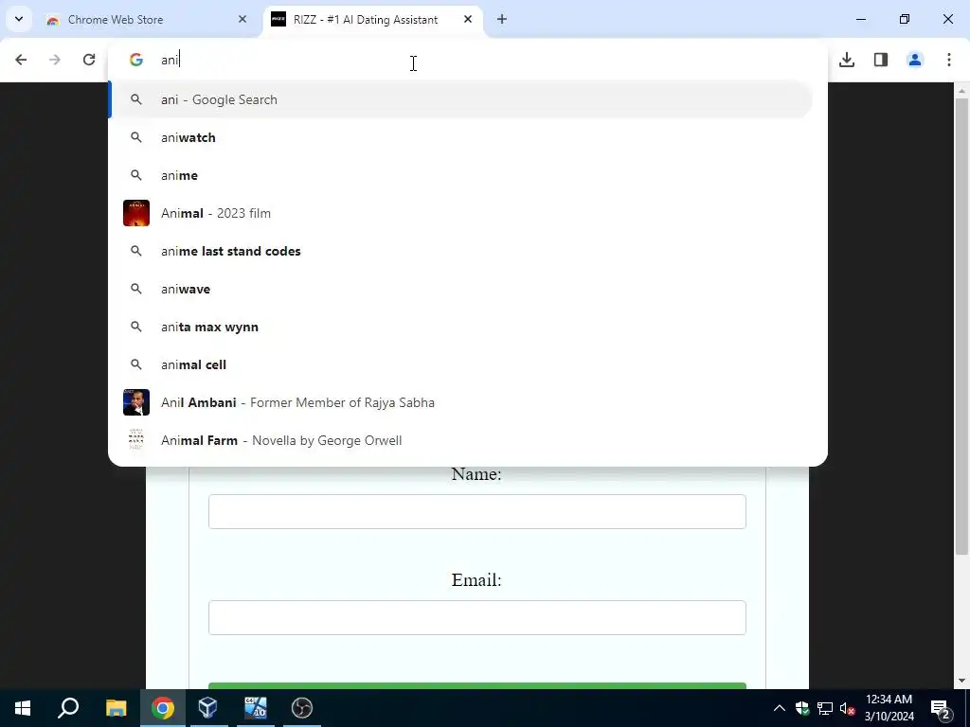Click search icon beside 'animal cell'
The image size is (970, 727).
click(x=136, y=364)
